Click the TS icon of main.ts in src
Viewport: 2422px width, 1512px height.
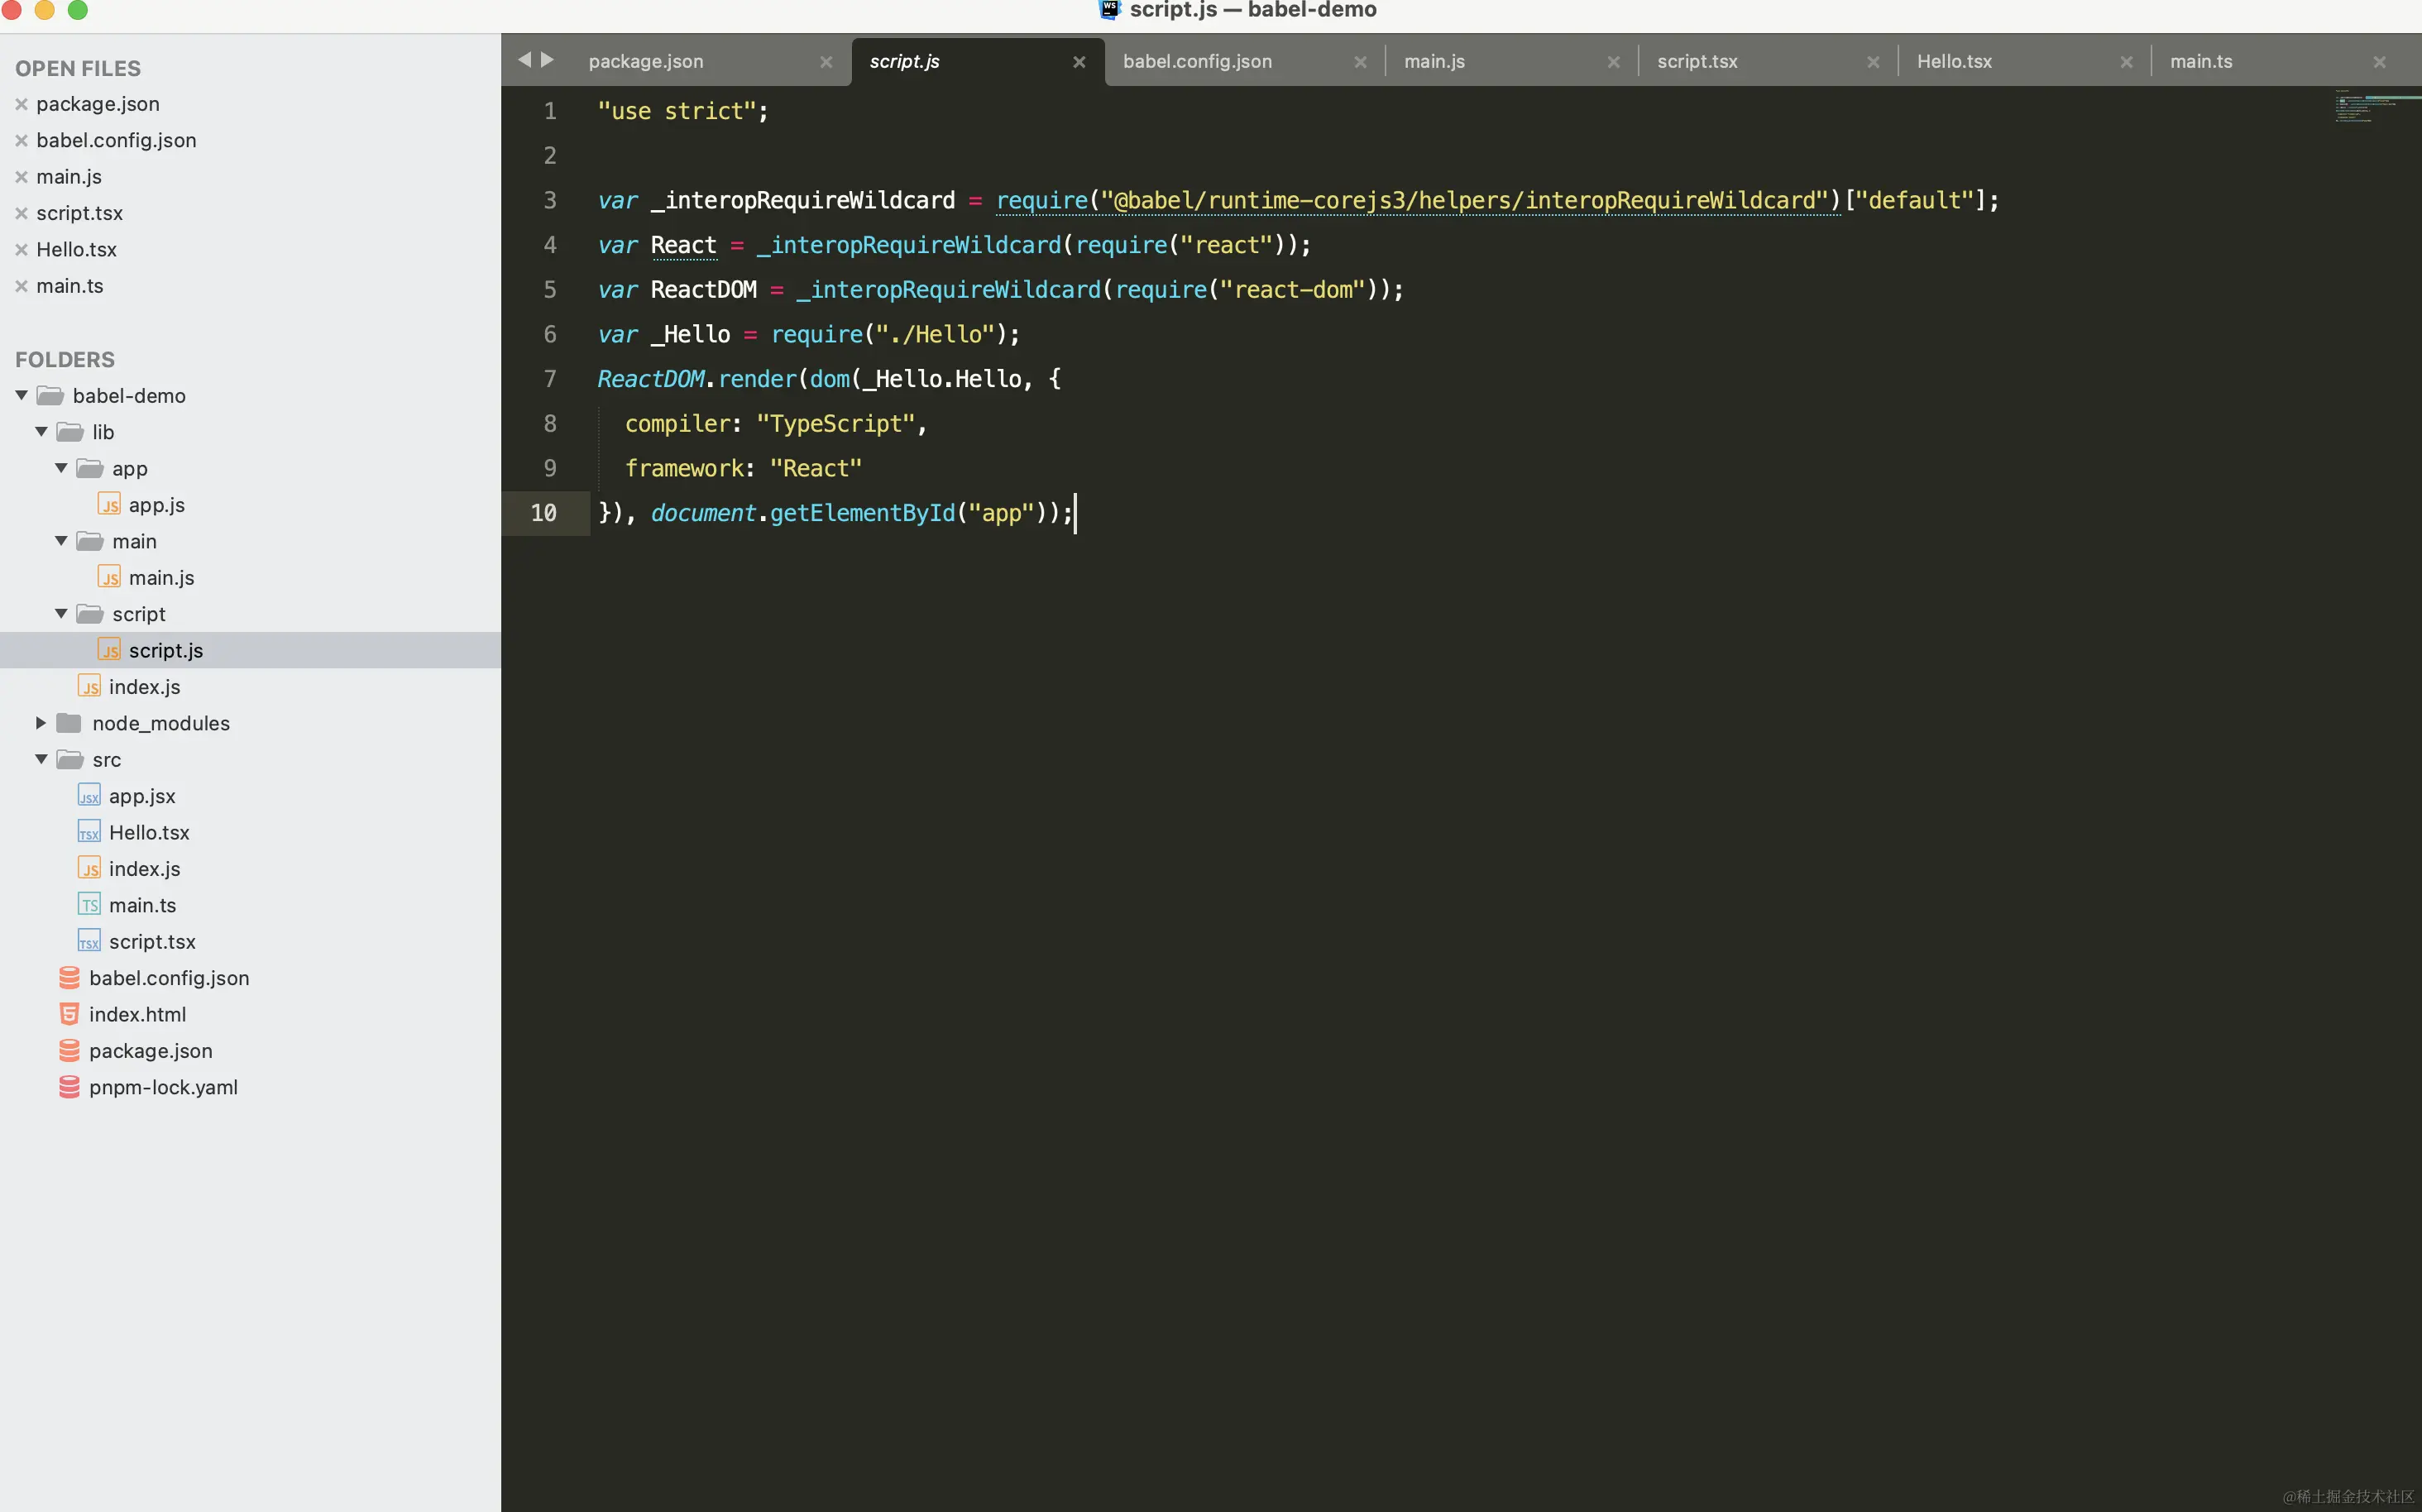(x=89, y=905)
